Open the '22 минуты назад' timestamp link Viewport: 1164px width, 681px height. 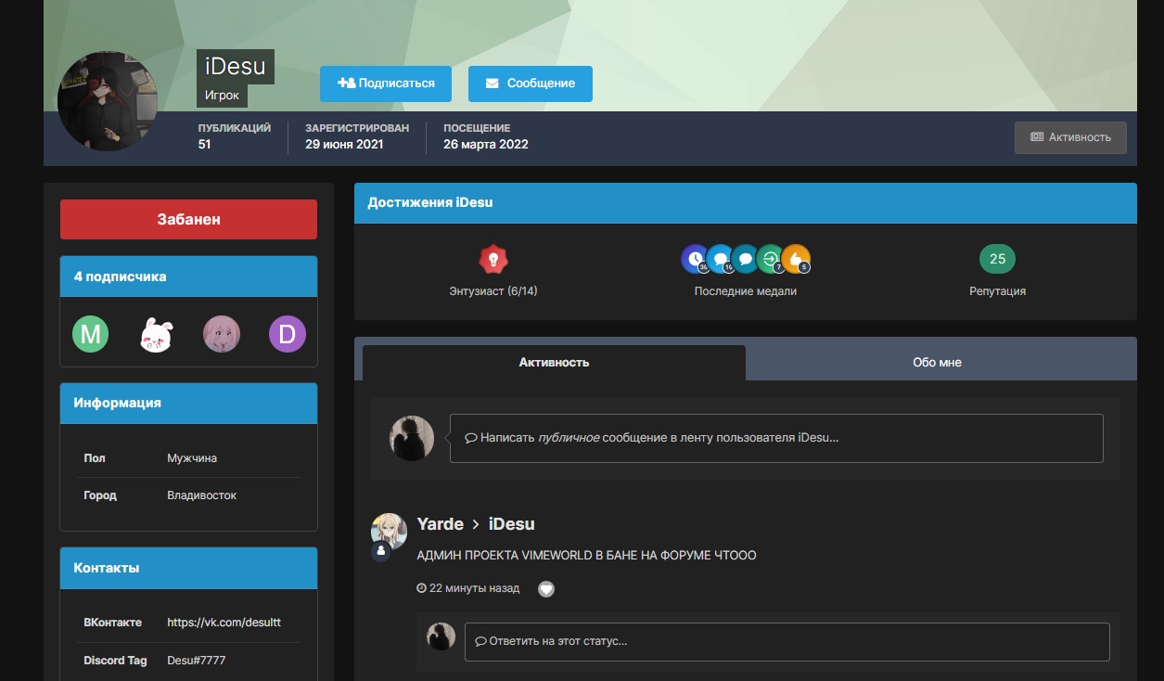473,588
